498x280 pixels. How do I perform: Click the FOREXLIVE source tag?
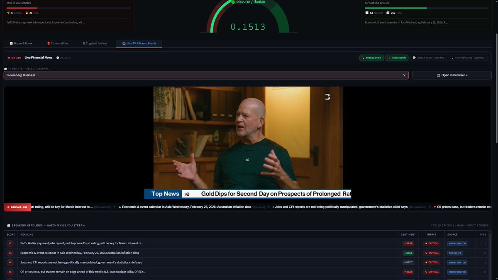tap(455, 253)
